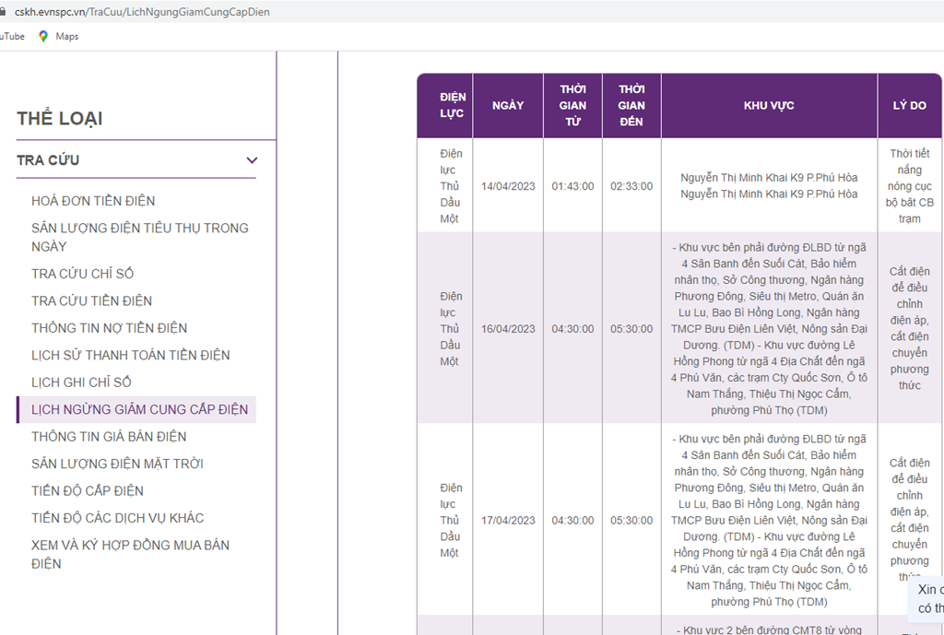Screen dimensions: 944x635
Task: Click the LÝ DO column header
Action: click(909, 105)
